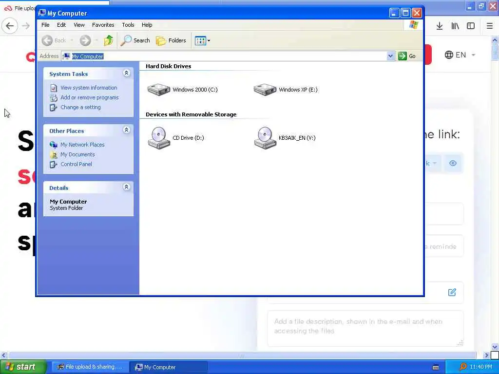The height and width of the screenshot is (374, 499).
Task: Click the Search toolbar button
Action: point(135,40)
